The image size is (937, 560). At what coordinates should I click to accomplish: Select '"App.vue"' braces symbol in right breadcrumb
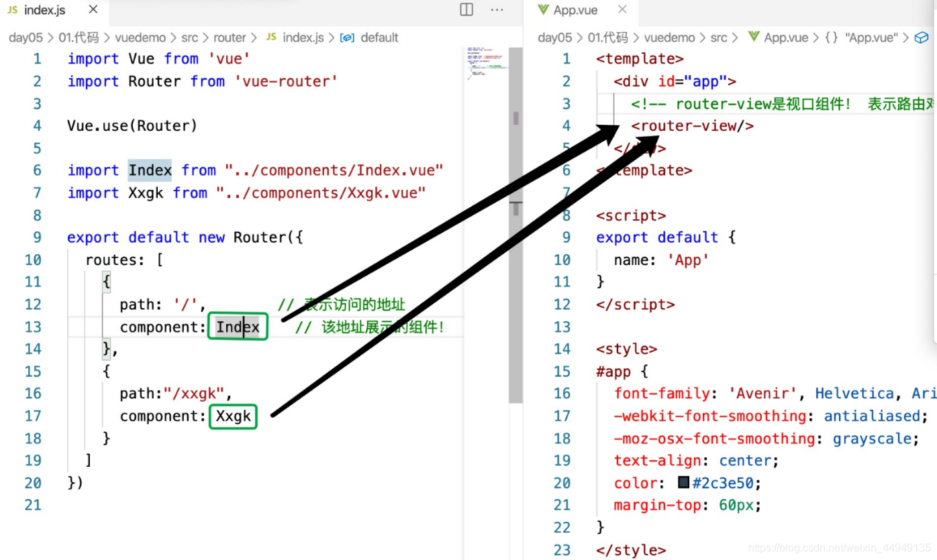tap(861, 38)
